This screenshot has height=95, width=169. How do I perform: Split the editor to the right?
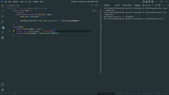point(96,5)
